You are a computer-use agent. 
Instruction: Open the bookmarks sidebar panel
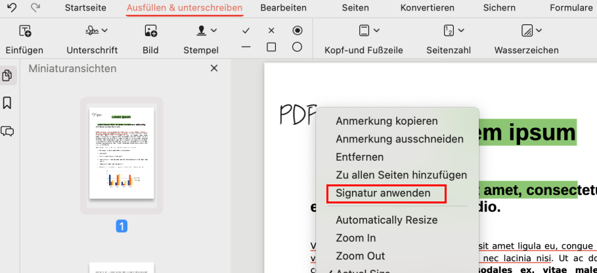7,103
